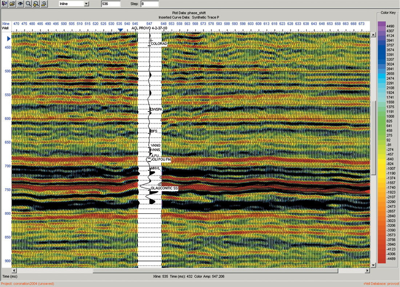Click the Well Database: provost status text
The image size is (400, 287).
381,283
